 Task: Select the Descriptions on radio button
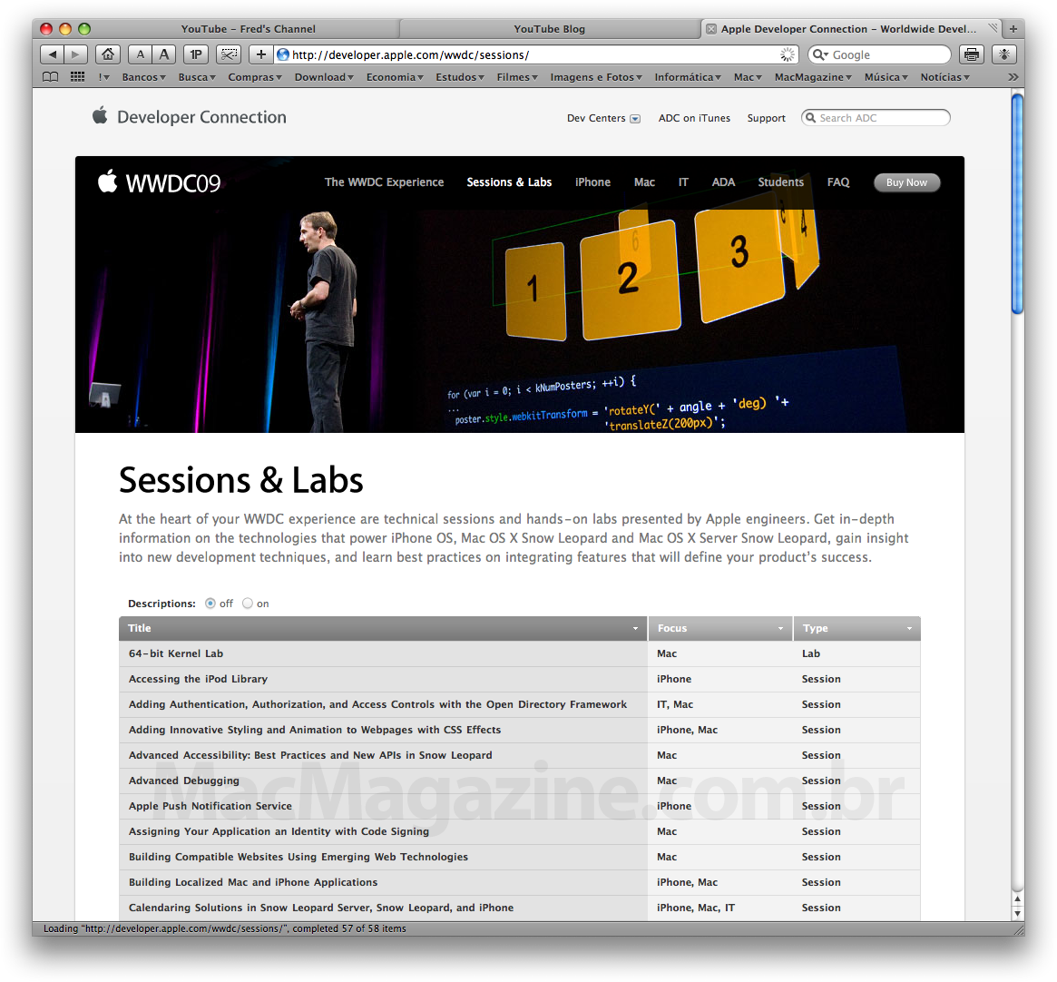(248, 604)
